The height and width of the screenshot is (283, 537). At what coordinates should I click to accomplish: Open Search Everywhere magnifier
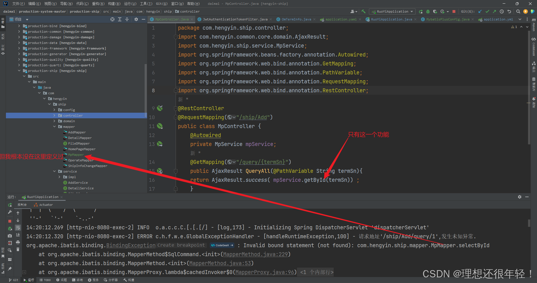pos(518,11)
